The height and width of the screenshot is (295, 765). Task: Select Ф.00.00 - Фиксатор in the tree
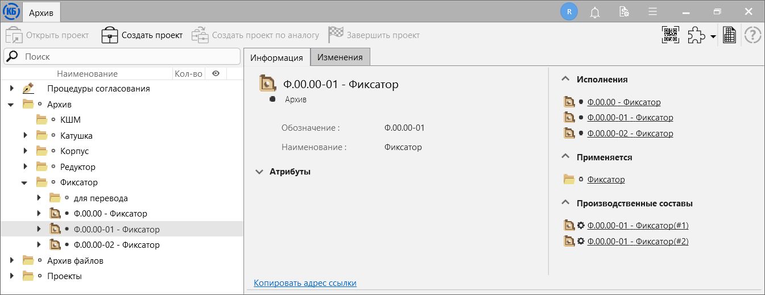pyautogui.click(x=110, y=214)
